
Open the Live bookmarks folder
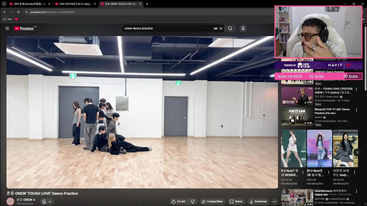tap(7, 19)
